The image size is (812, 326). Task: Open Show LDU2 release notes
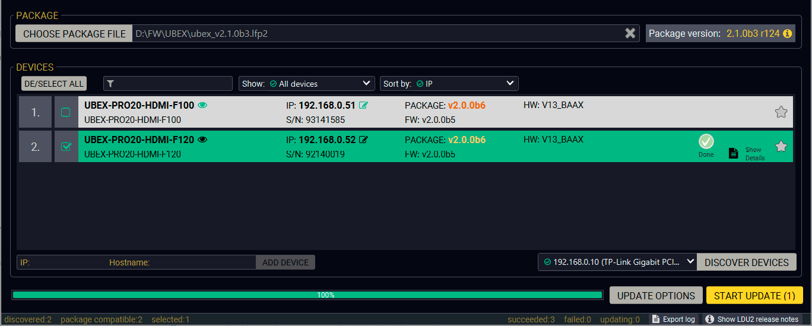coord(751,319)
